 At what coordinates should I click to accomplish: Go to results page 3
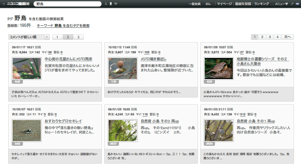[x=270, y=37]
